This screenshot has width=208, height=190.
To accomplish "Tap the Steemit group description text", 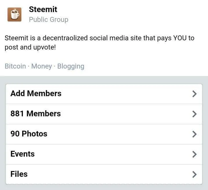I will tap(99, 43).
